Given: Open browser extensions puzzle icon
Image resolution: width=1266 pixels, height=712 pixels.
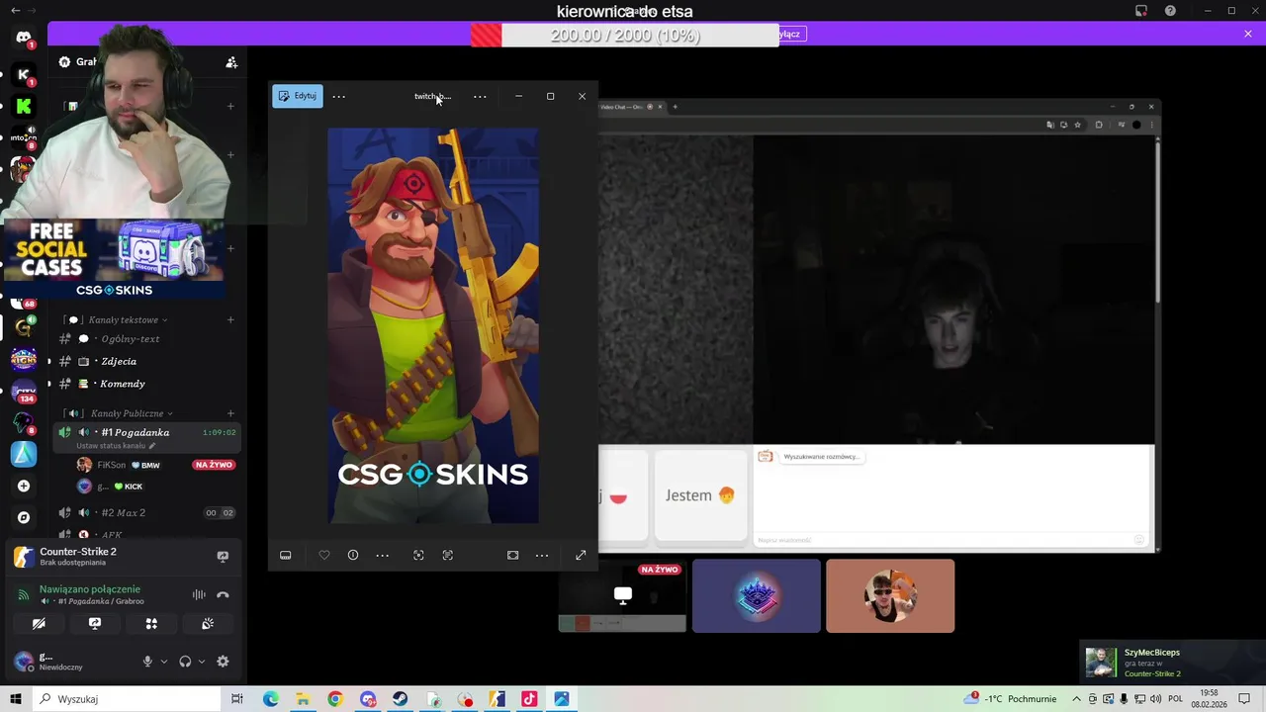Looking at the screenshot, I should (x=1099, y=125).
